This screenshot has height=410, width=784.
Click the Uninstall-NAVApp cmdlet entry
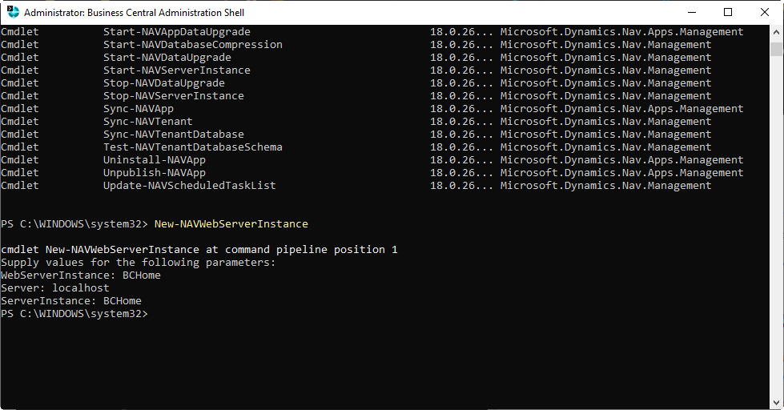click(154, 160)
